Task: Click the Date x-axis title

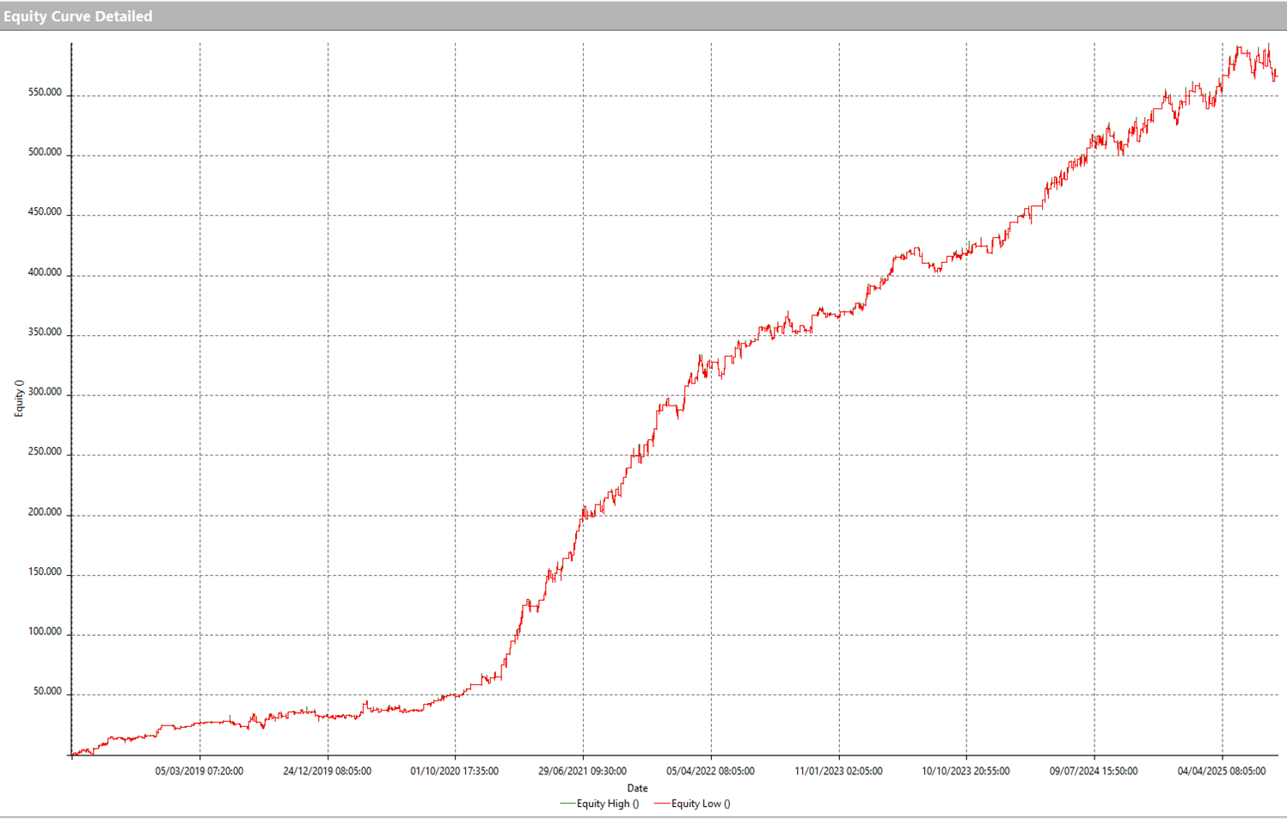Action: click(637, 788)
